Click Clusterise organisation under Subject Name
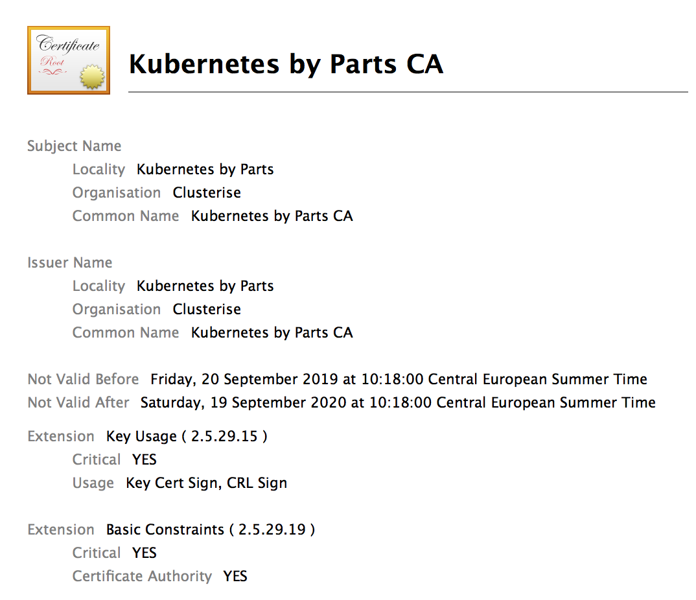Viewport: 696px width, 600px height. (x=207, y=192)
